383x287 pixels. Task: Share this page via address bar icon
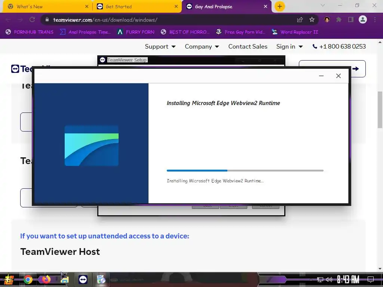tap(300, 20)
